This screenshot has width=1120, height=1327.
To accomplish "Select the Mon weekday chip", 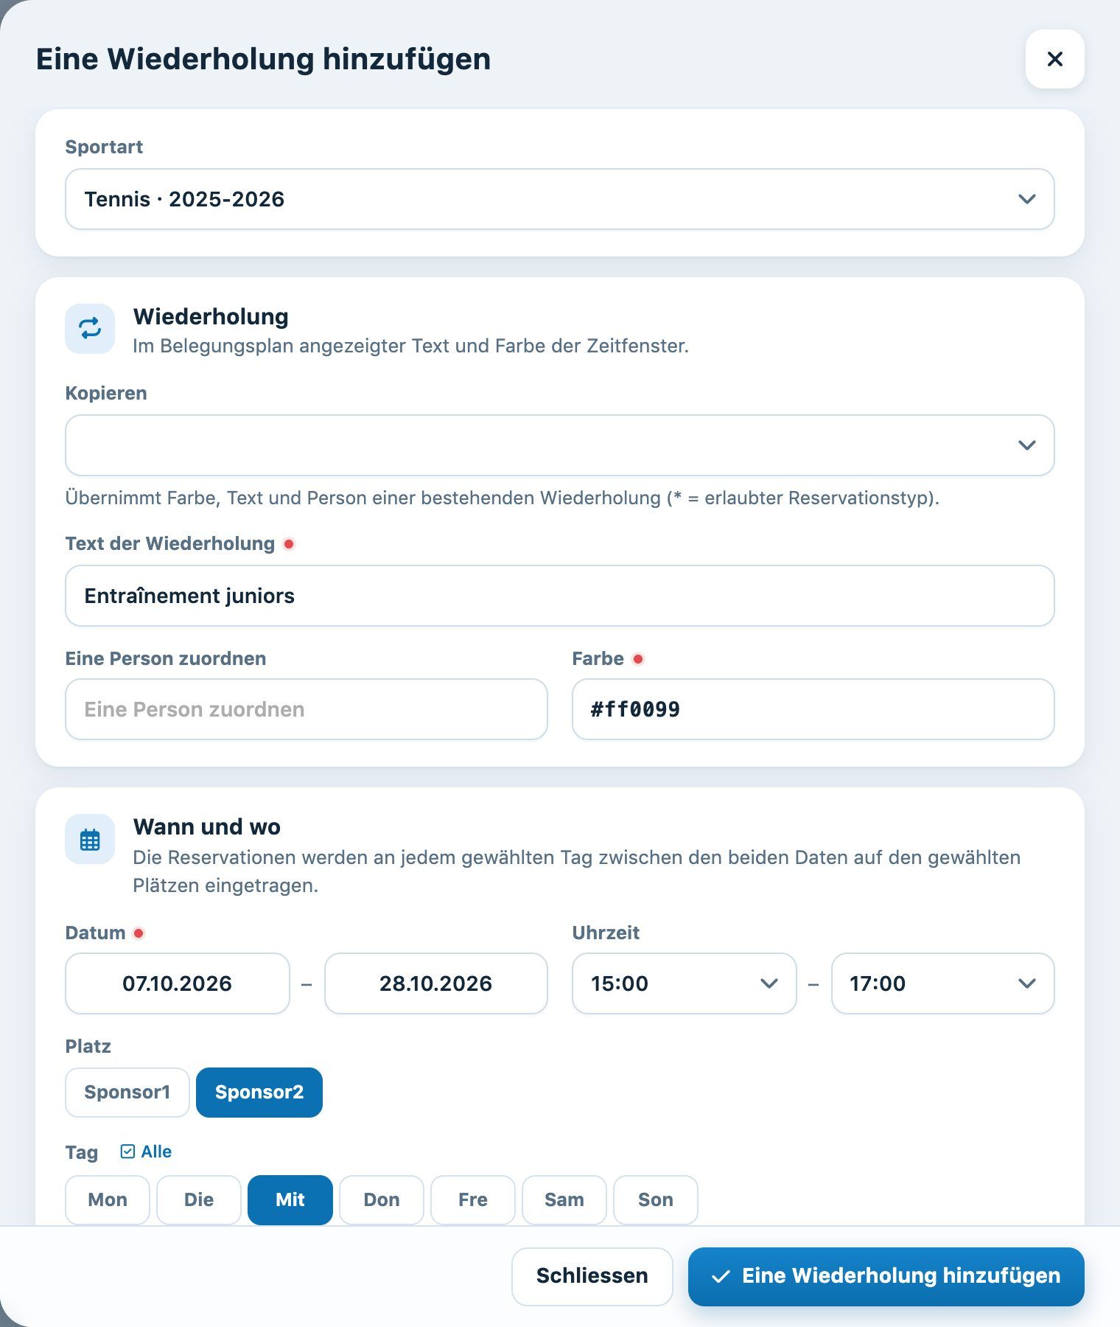I will tap(108, 1199).
